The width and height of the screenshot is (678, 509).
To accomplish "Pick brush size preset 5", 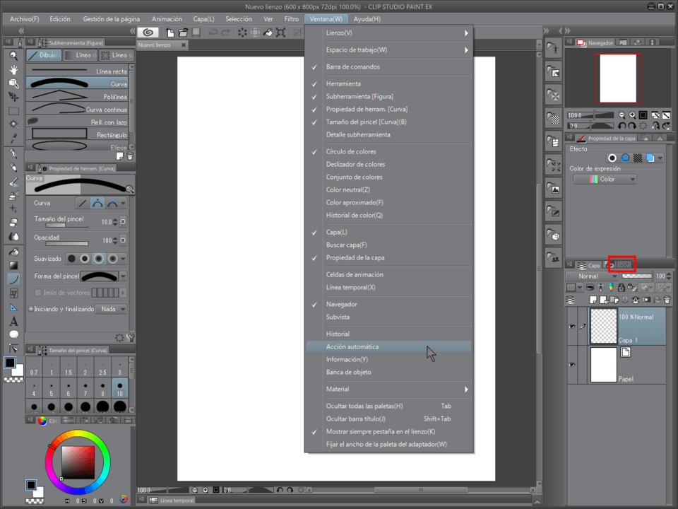I will (52, 389).
